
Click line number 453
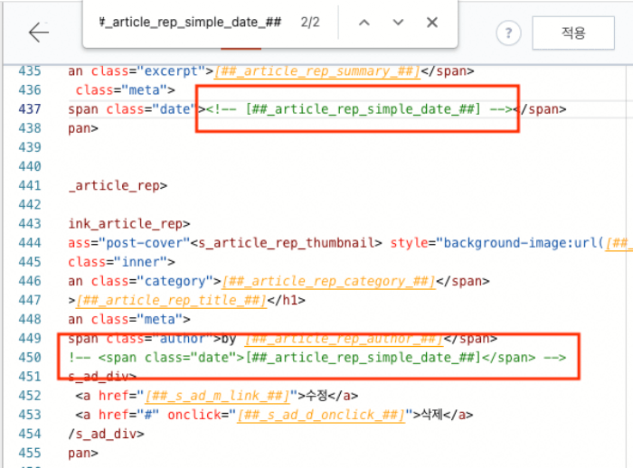(30, 415)
